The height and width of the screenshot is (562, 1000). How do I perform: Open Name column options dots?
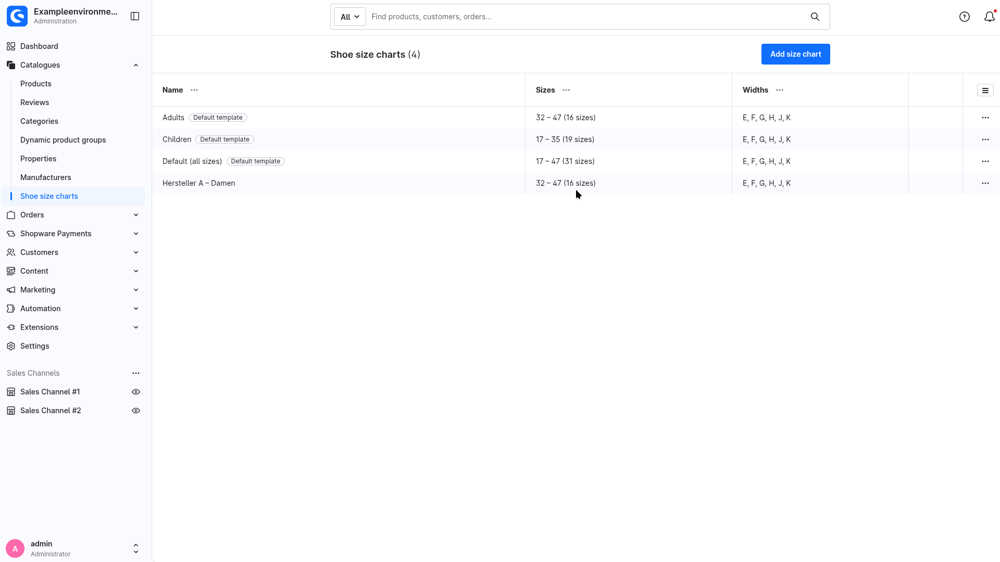(194, 90)
